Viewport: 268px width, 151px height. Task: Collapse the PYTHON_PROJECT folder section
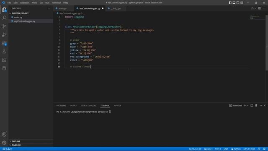click(x=31, y=13)
